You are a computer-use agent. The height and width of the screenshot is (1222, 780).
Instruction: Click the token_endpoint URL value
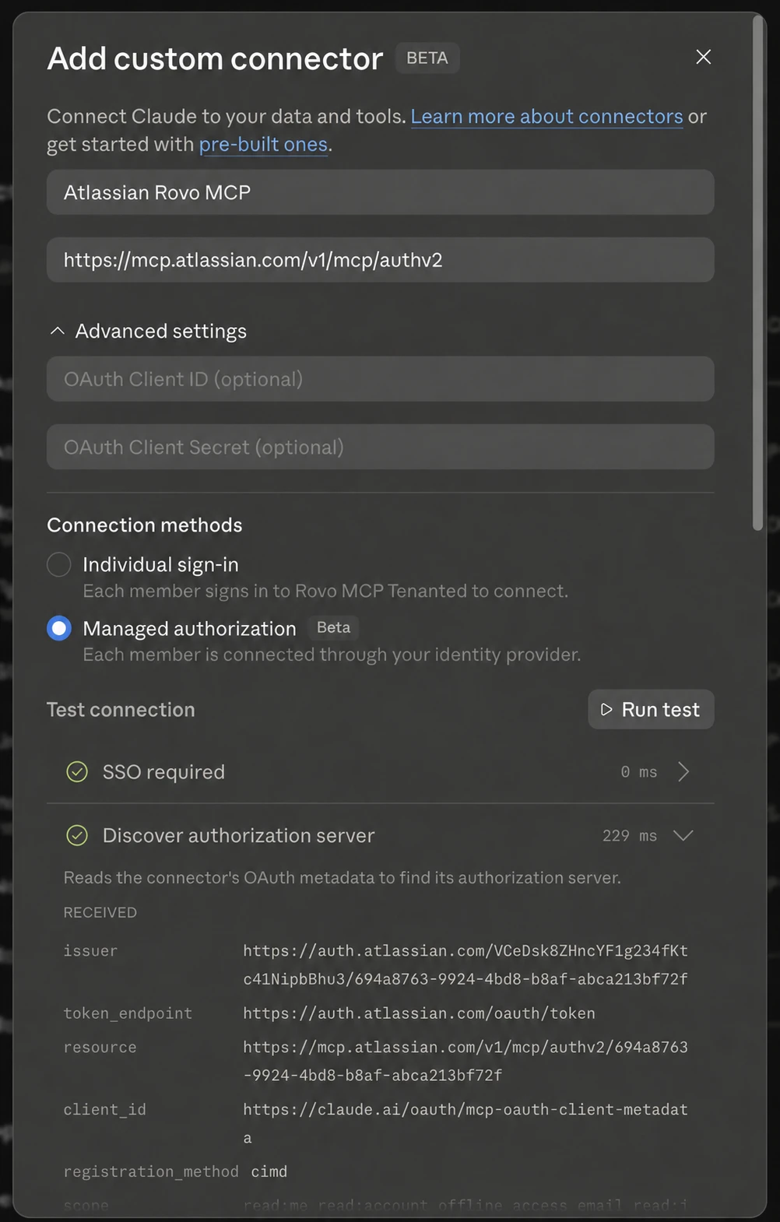click(x=419, y=1013)
